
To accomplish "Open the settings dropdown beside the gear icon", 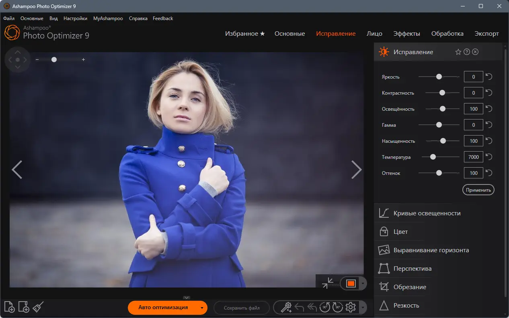I will (x=362, y=308).
